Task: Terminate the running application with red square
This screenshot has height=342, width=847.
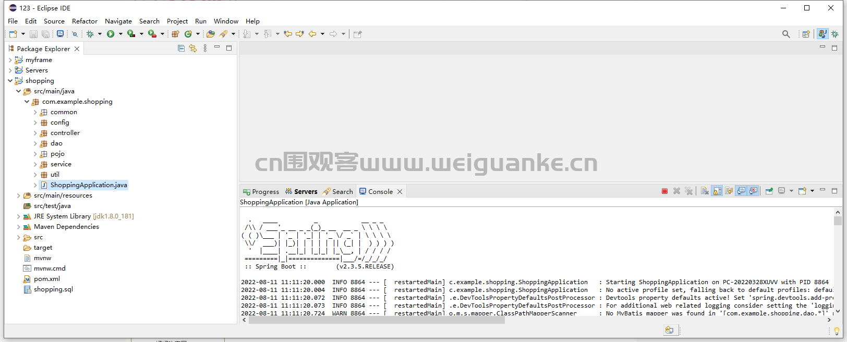Action: pos(664,191)
